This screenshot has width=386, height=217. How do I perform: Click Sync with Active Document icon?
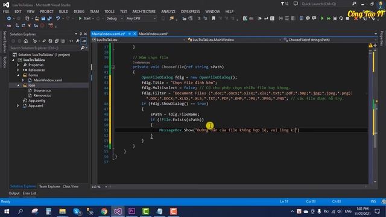point(44,41)
